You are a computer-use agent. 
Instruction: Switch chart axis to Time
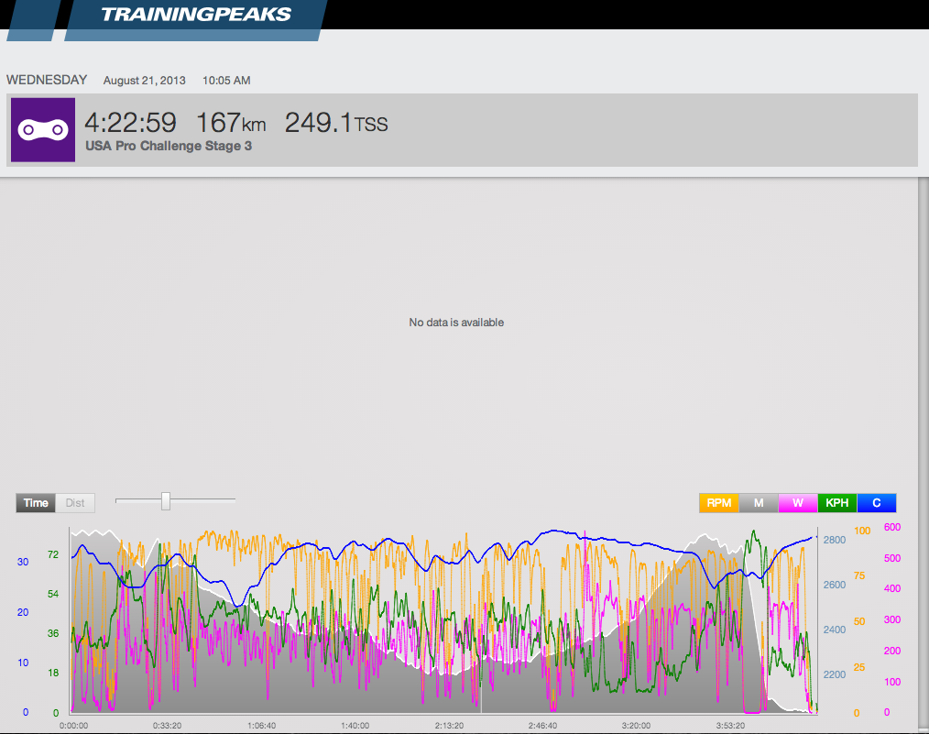[x=36, y=503]
